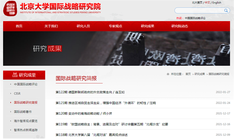Click the date 2022-01-24

[223, 103]
